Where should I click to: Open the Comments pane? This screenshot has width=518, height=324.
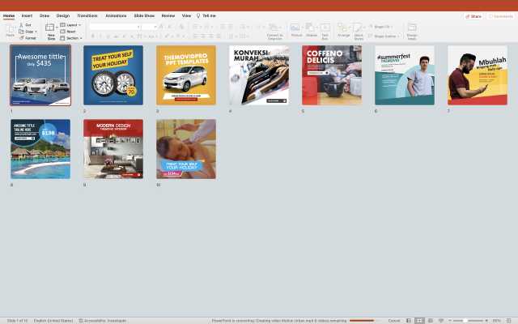500,15
